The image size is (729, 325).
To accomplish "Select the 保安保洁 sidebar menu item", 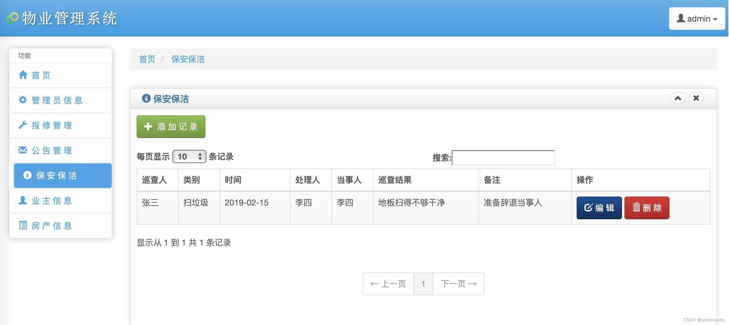I will point(63,176).
